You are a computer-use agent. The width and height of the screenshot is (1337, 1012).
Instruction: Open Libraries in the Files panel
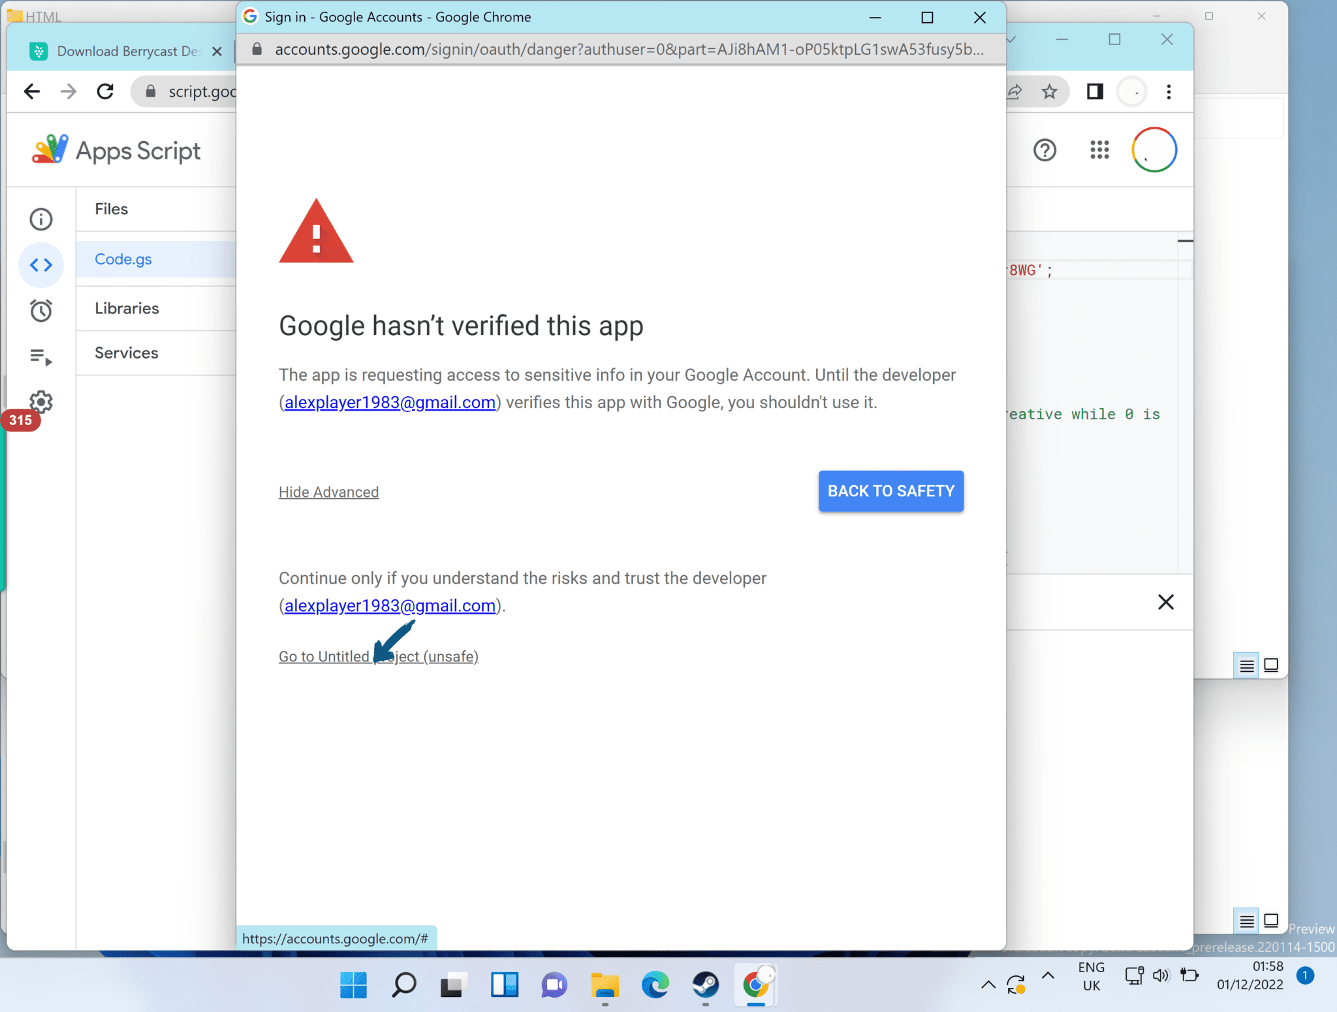127,308
